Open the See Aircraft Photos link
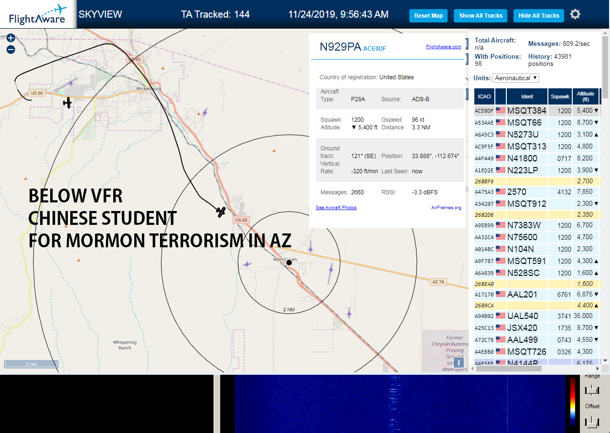The width and height of the screenshot is (610, 433). point(336,208)
